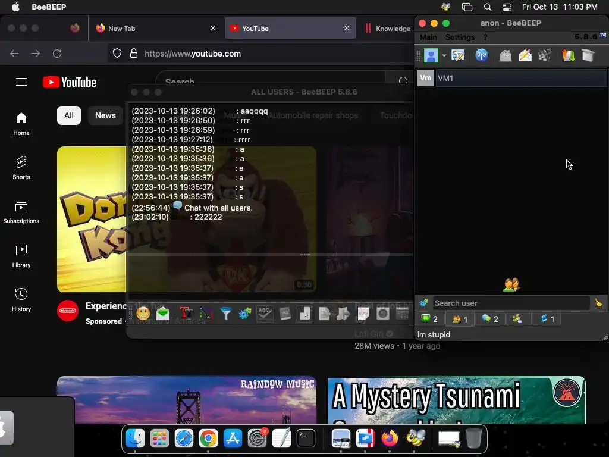The width and height of the screenshot is (609, 457).
Task: Select the News filter chip on YouTube
Action: tap(105, 115)
